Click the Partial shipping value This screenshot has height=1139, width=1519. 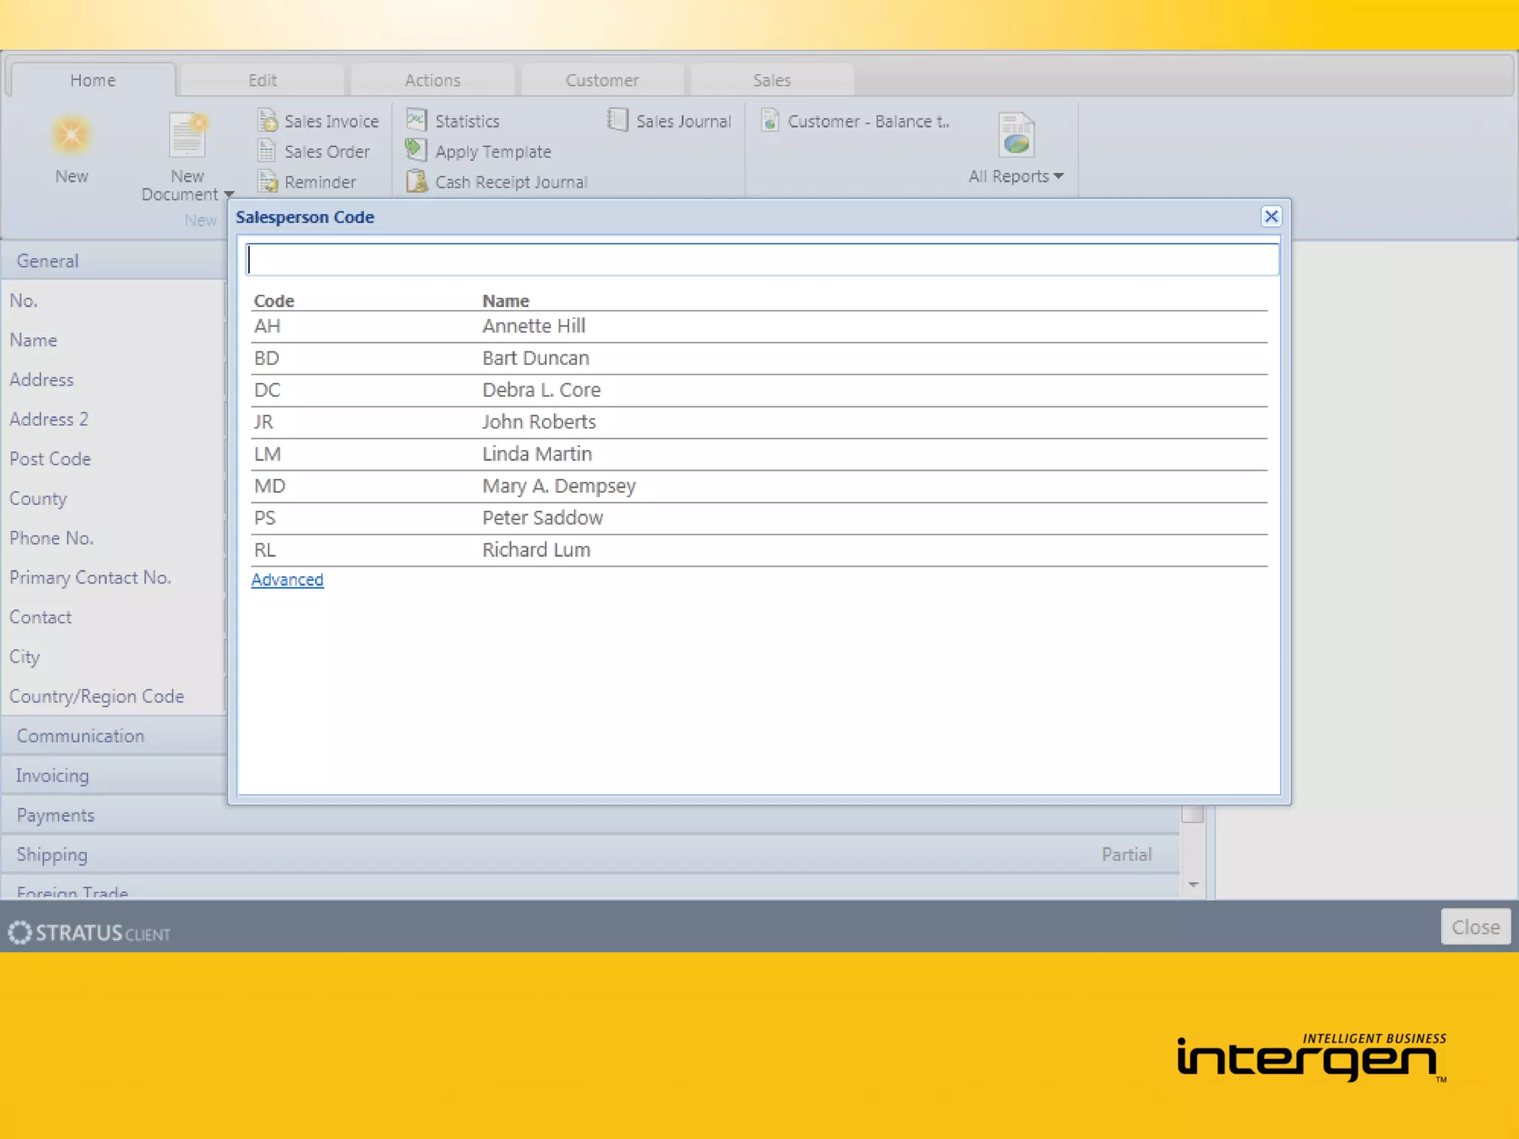[1127, 854]
